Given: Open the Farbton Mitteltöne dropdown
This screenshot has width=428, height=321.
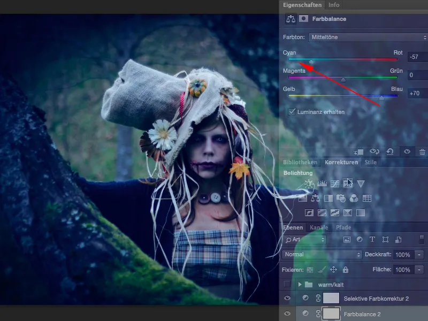Looking at the screenshot, I should tap(368, 37).
